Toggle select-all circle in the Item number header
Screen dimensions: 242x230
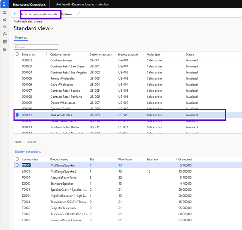tap(17, 159)
